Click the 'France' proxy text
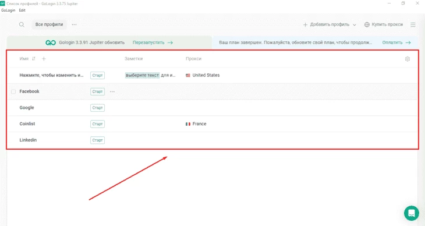This screenshot has width=425, height=226. 199,123
